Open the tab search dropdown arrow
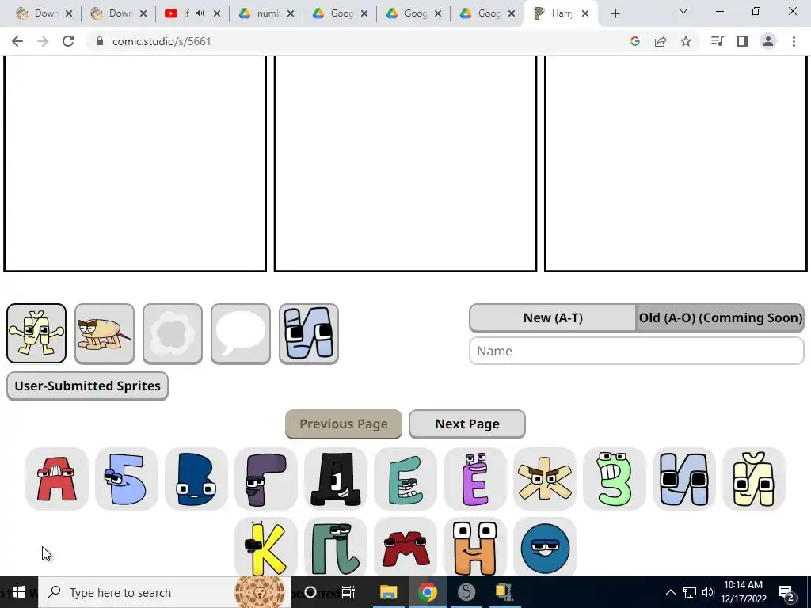The width and height of the screenshot is (811, 608). point(683,11)
